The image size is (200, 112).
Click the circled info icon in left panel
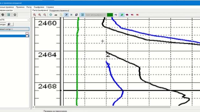[15, 15]
